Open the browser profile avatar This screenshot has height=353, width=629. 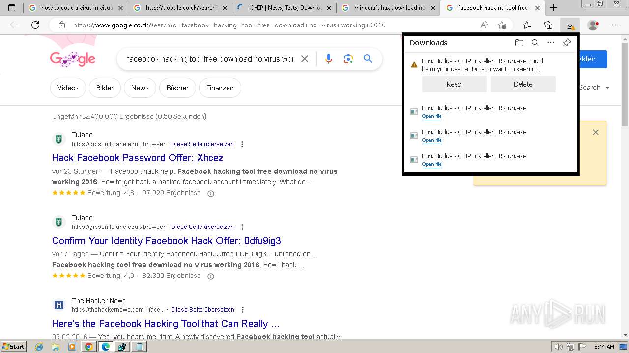(x=593, y=25)
